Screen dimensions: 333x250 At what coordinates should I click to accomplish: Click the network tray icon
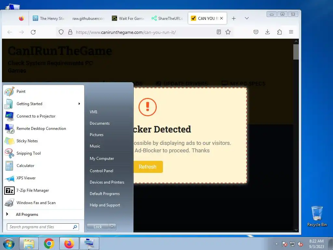[x=292, y=244]
